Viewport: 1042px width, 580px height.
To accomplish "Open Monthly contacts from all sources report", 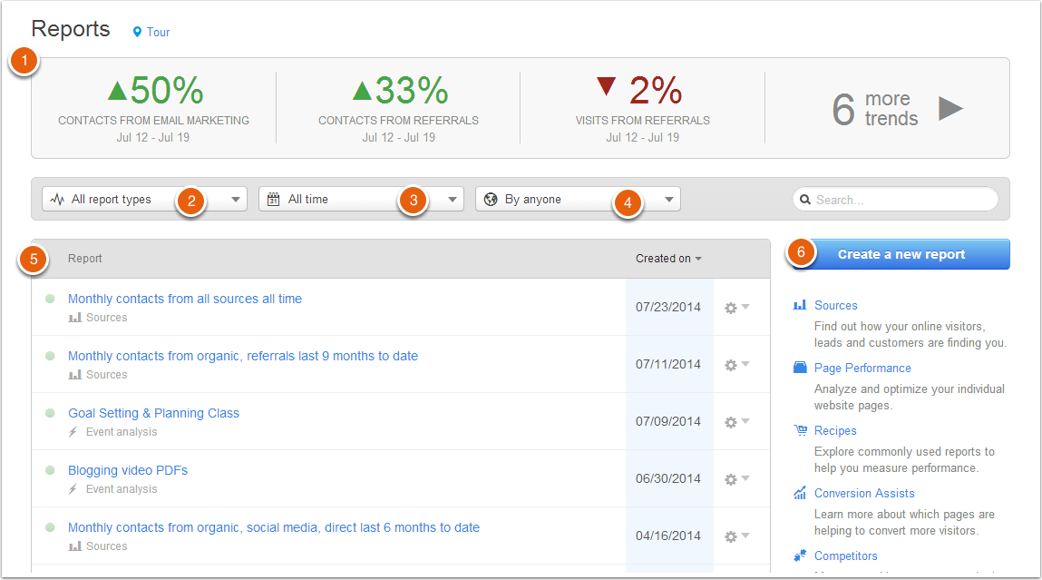I will [x=185, y=299].
